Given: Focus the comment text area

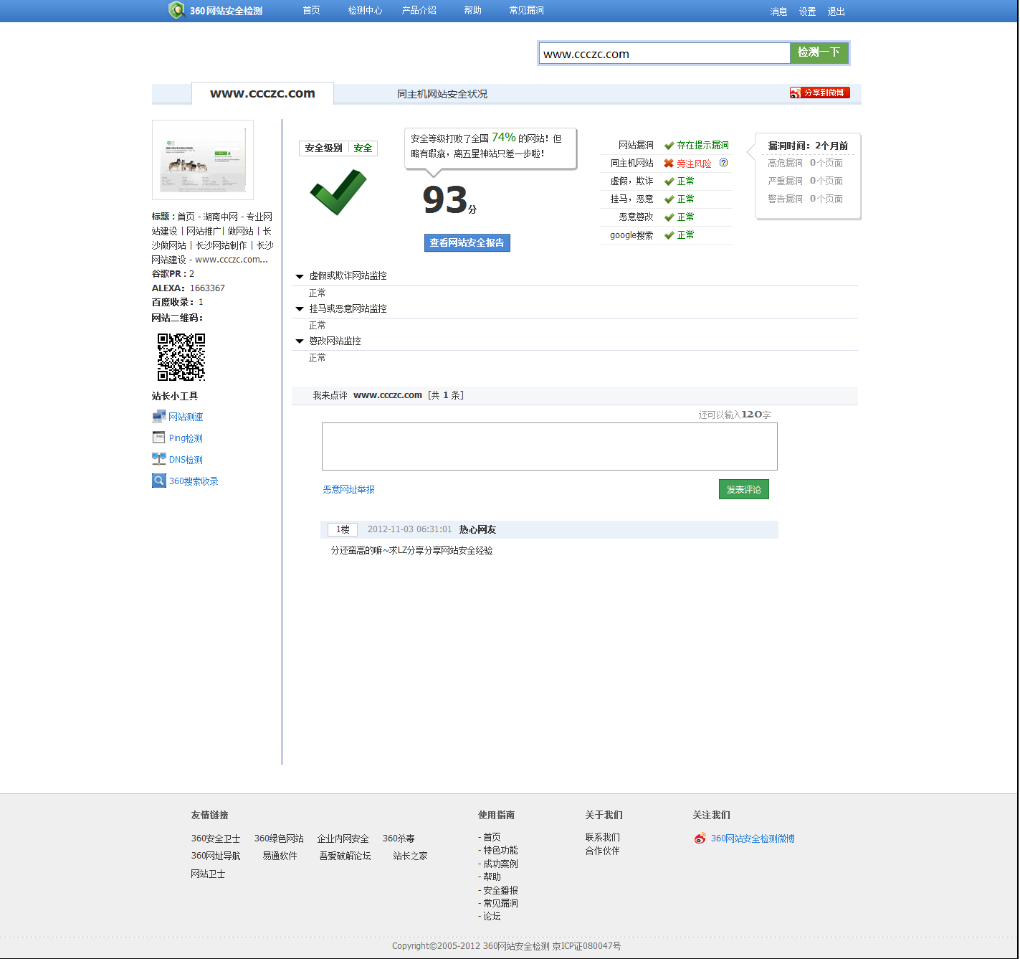Looking at the screenshot, I should point(550,446).
